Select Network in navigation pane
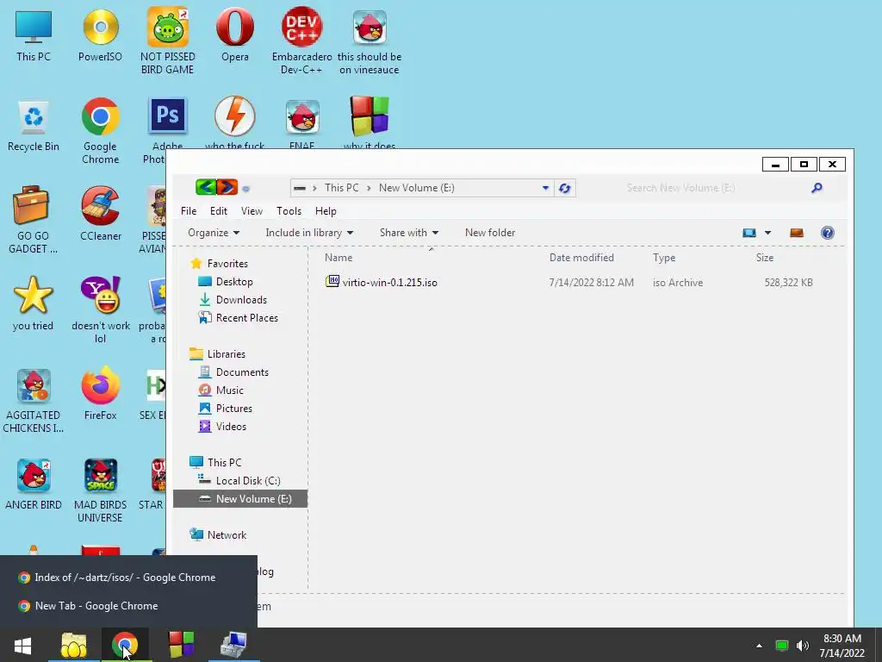The image size is (882, 662). click(x=218, y=534)
